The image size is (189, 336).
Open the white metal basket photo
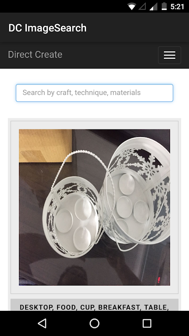94,207
